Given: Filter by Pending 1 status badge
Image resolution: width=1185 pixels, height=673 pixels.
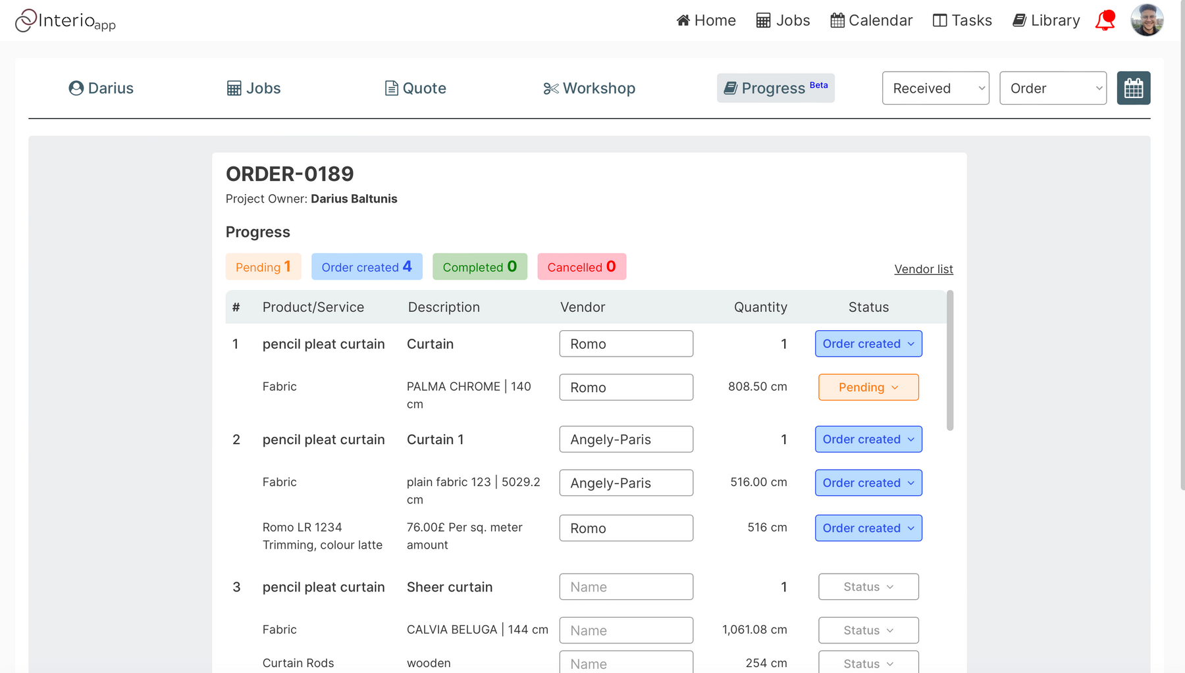Looking at the screenshot, I should click(x=263, y=266).
